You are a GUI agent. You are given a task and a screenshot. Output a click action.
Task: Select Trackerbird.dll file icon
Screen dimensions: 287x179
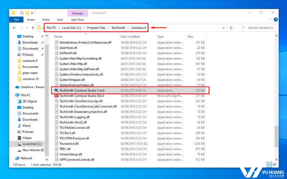[x=56, y=144]
